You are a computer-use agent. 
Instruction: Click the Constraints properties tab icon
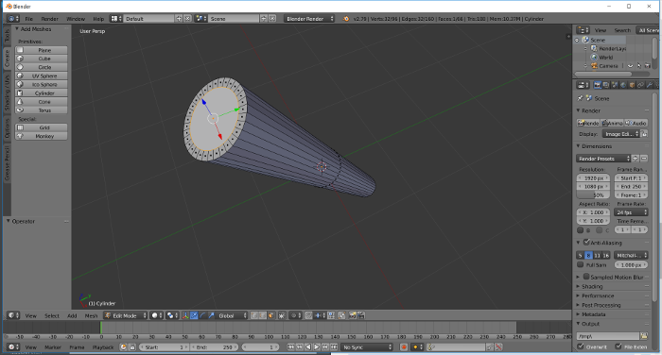[640, 85]
